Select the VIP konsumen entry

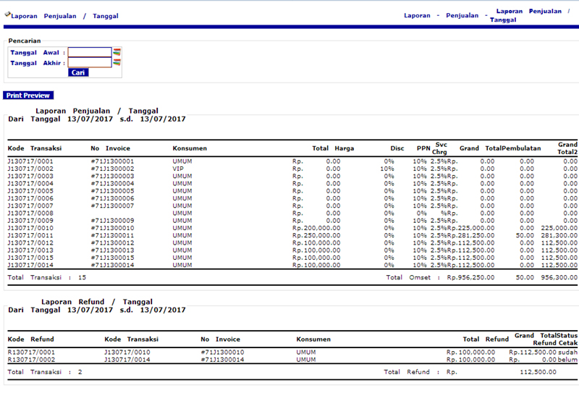pyautogui.click(x=179, y=169)
